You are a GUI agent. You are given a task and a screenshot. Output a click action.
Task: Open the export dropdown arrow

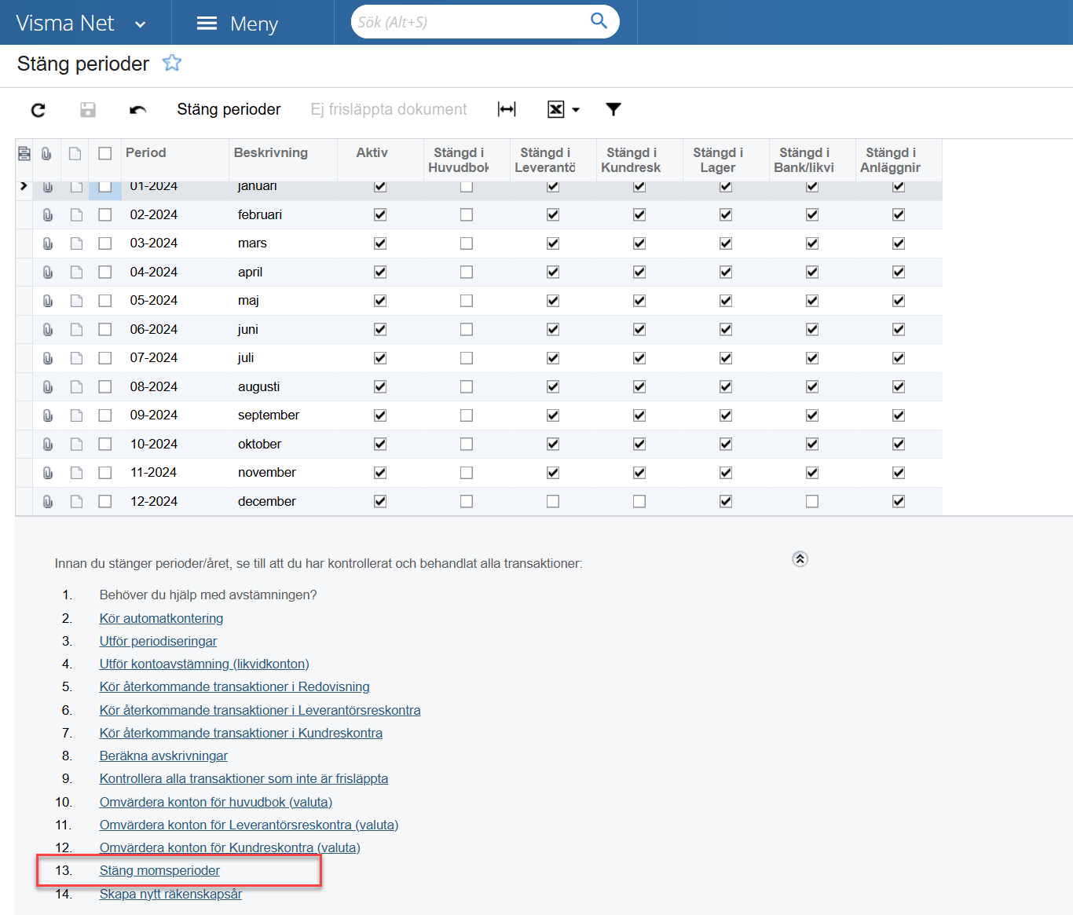(x=576, y=110)
